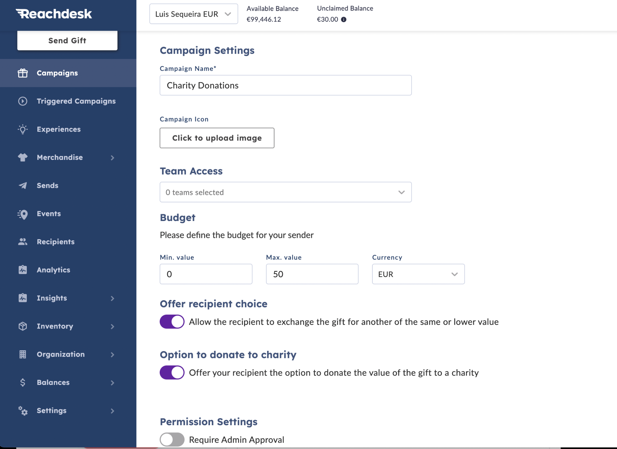The height and width of the screenshot is (449, 617).
Task: Click the Campaign Name input field
Action: click(x=286, y=85)
